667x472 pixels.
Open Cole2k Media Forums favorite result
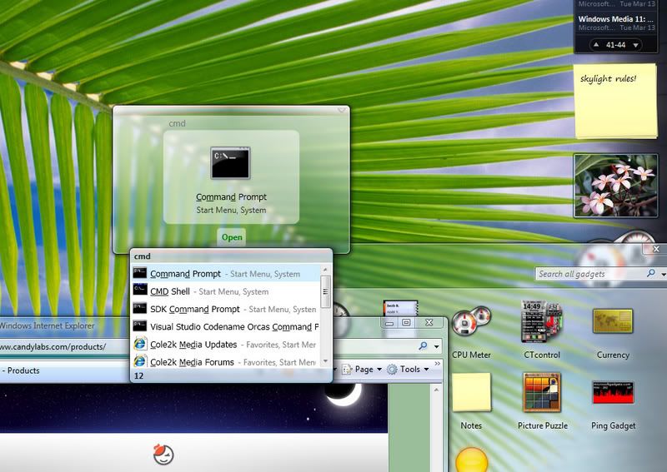pos(225,362)
